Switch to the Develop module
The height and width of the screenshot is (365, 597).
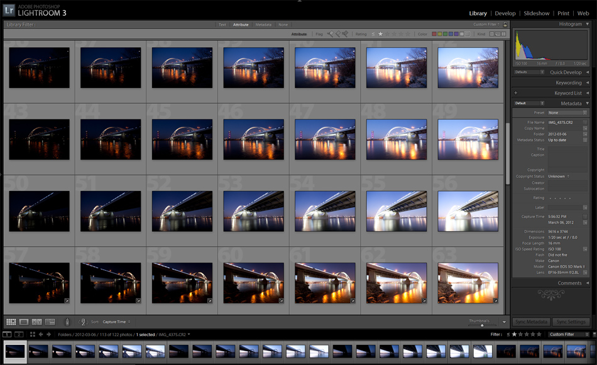pos(505,13)
